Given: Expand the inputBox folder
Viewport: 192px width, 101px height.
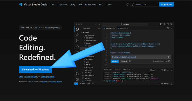Looking at the screenshot, I should coord(85,67).
